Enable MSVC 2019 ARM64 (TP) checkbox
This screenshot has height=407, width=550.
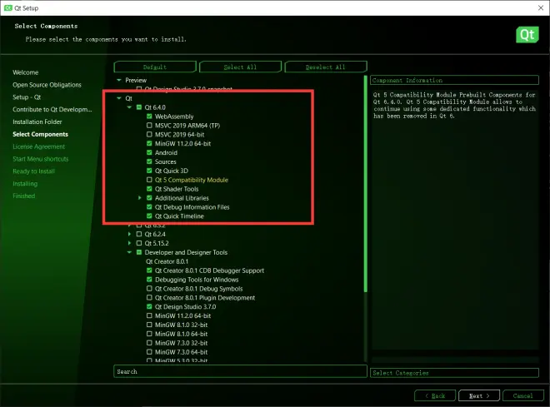[149, 126]
